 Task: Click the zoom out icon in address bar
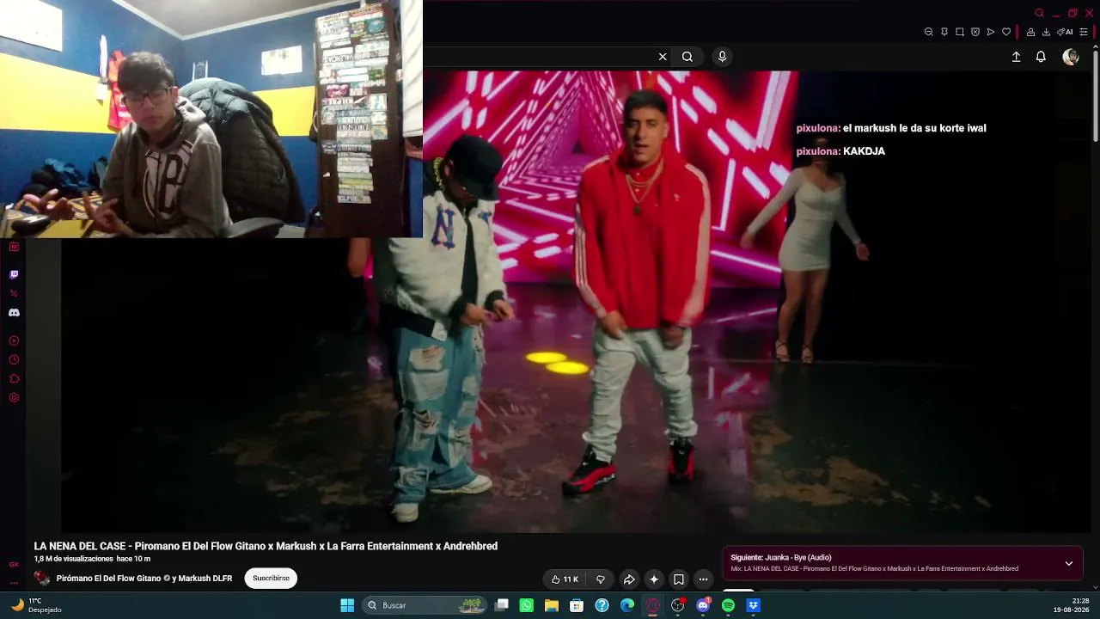tap(929, 32)
